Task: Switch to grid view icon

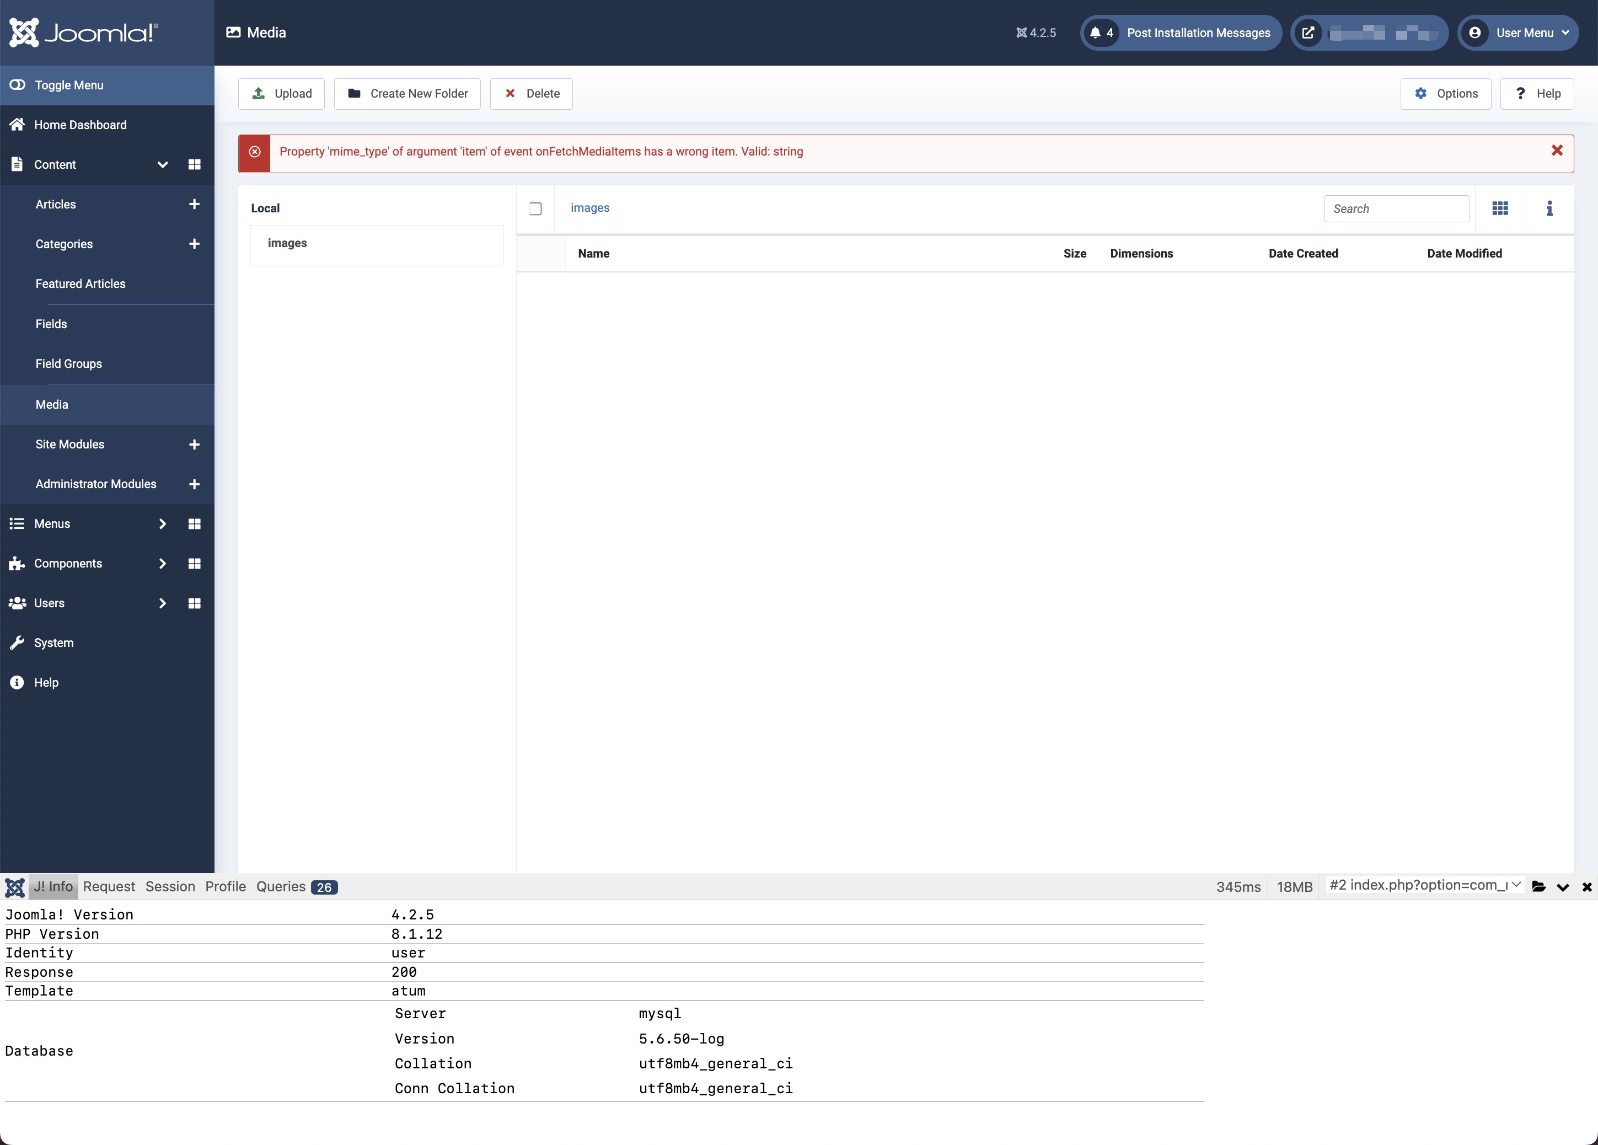Action: (x=1500, y=208)
